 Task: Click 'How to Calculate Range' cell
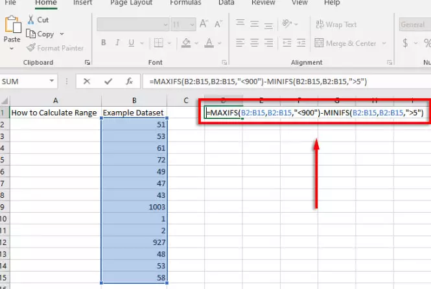pos(56,112)
